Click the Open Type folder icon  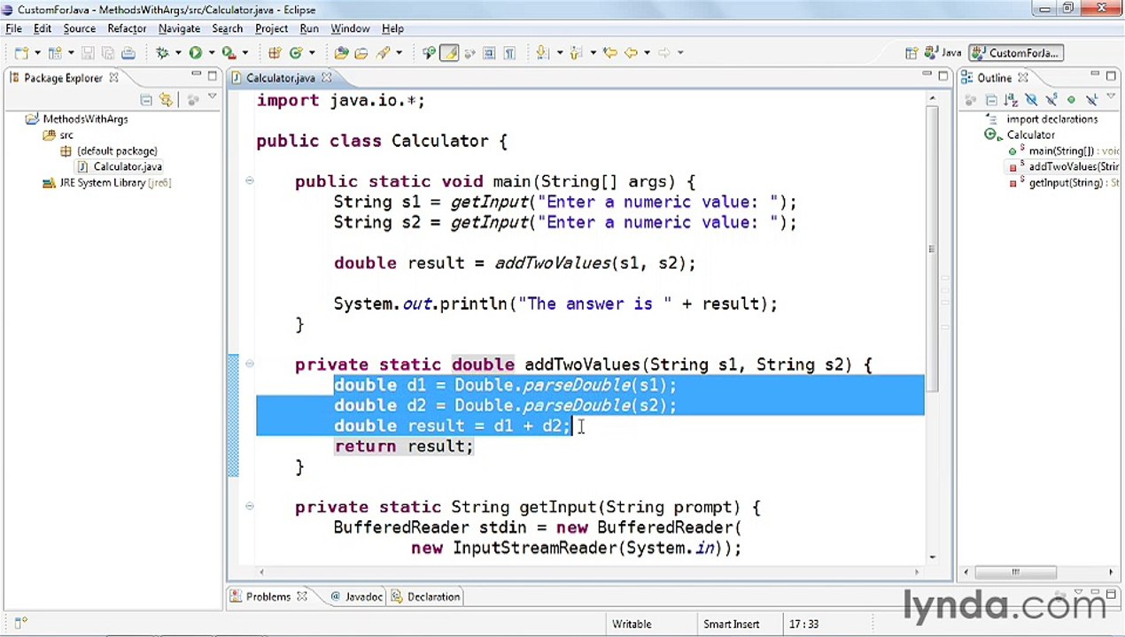pos(340,53)
